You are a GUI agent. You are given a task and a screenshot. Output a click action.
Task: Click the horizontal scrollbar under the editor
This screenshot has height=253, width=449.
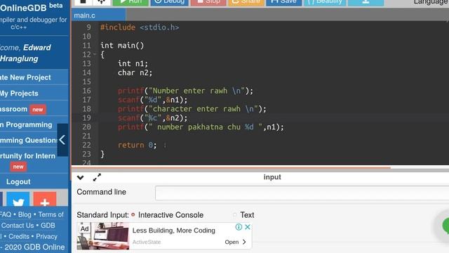pyautogui.click(x=231, y=167)
